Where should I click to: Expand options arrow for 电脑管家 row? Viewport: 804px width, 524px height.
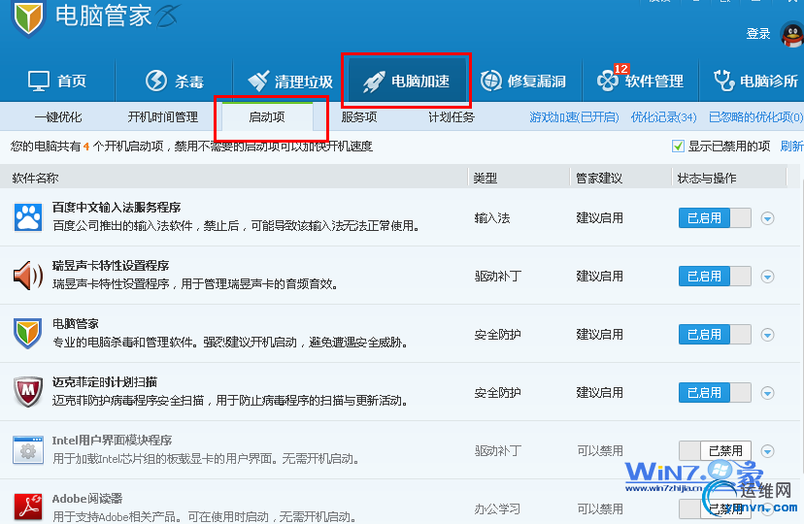[768, 335]
